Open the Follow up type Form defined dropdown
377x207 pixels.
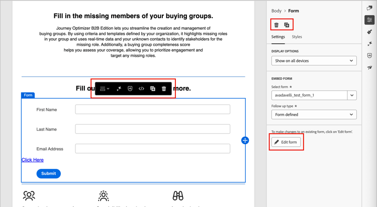click(x=314, y=115)
